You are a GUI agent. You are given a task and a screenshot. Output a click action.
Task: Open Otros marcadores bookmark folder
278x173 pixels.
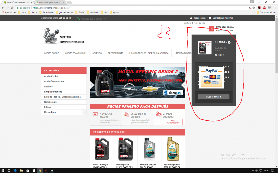click(266, 12)
